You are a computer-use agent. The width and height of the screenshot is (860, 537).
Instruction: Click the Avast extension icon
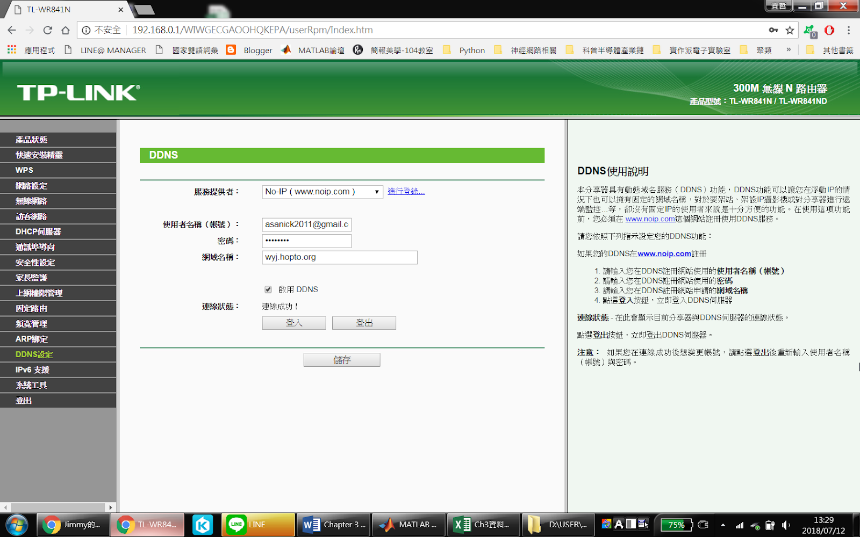point(809,31)
